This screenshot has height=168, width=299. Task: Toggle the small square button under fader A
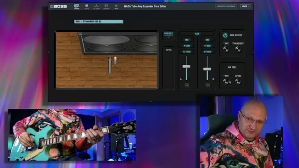click(x=187, y=85)
